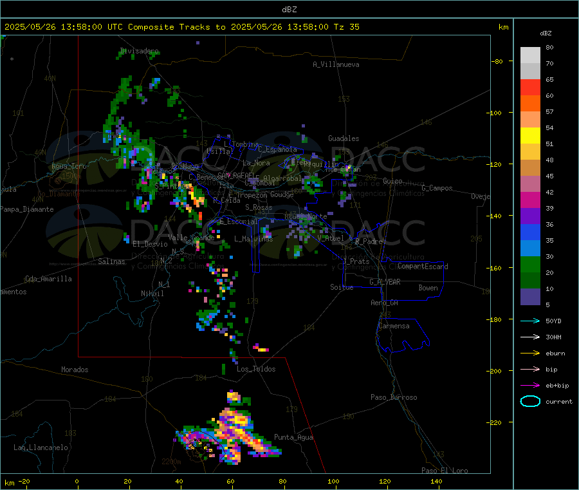Screen dimensions: 579x490
Task: Click the 'Guadales' map label
Action: [344, 138]
